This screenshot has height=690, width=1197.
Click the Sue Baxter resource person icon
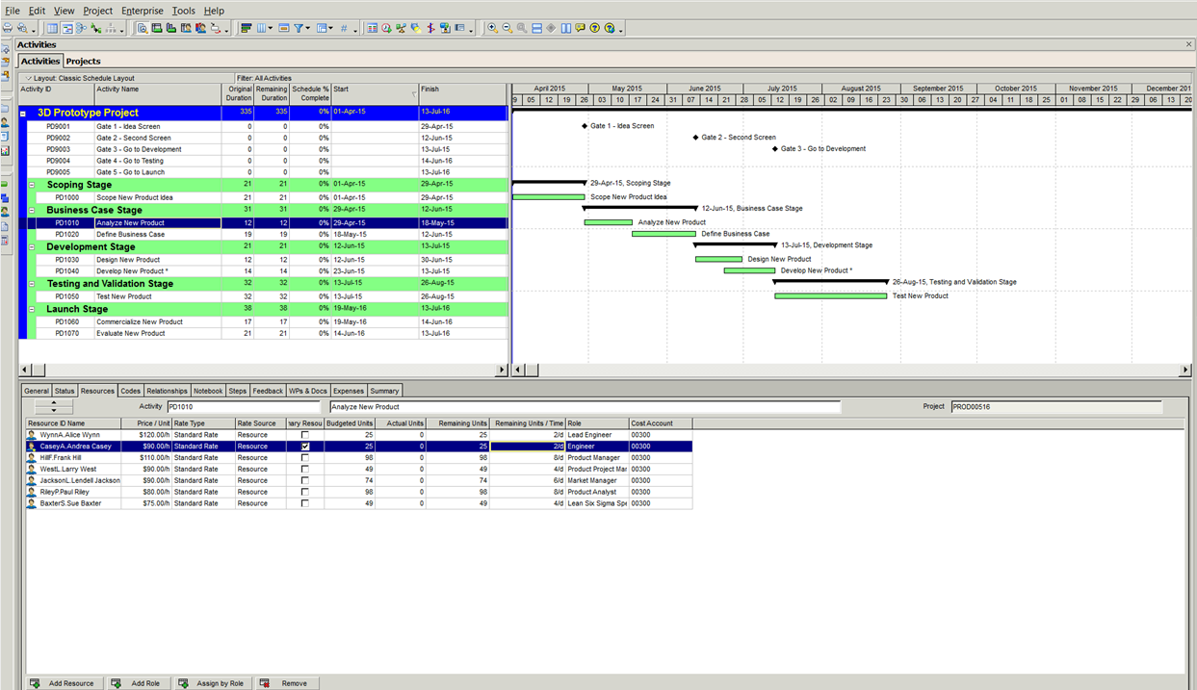coord(32,503)
